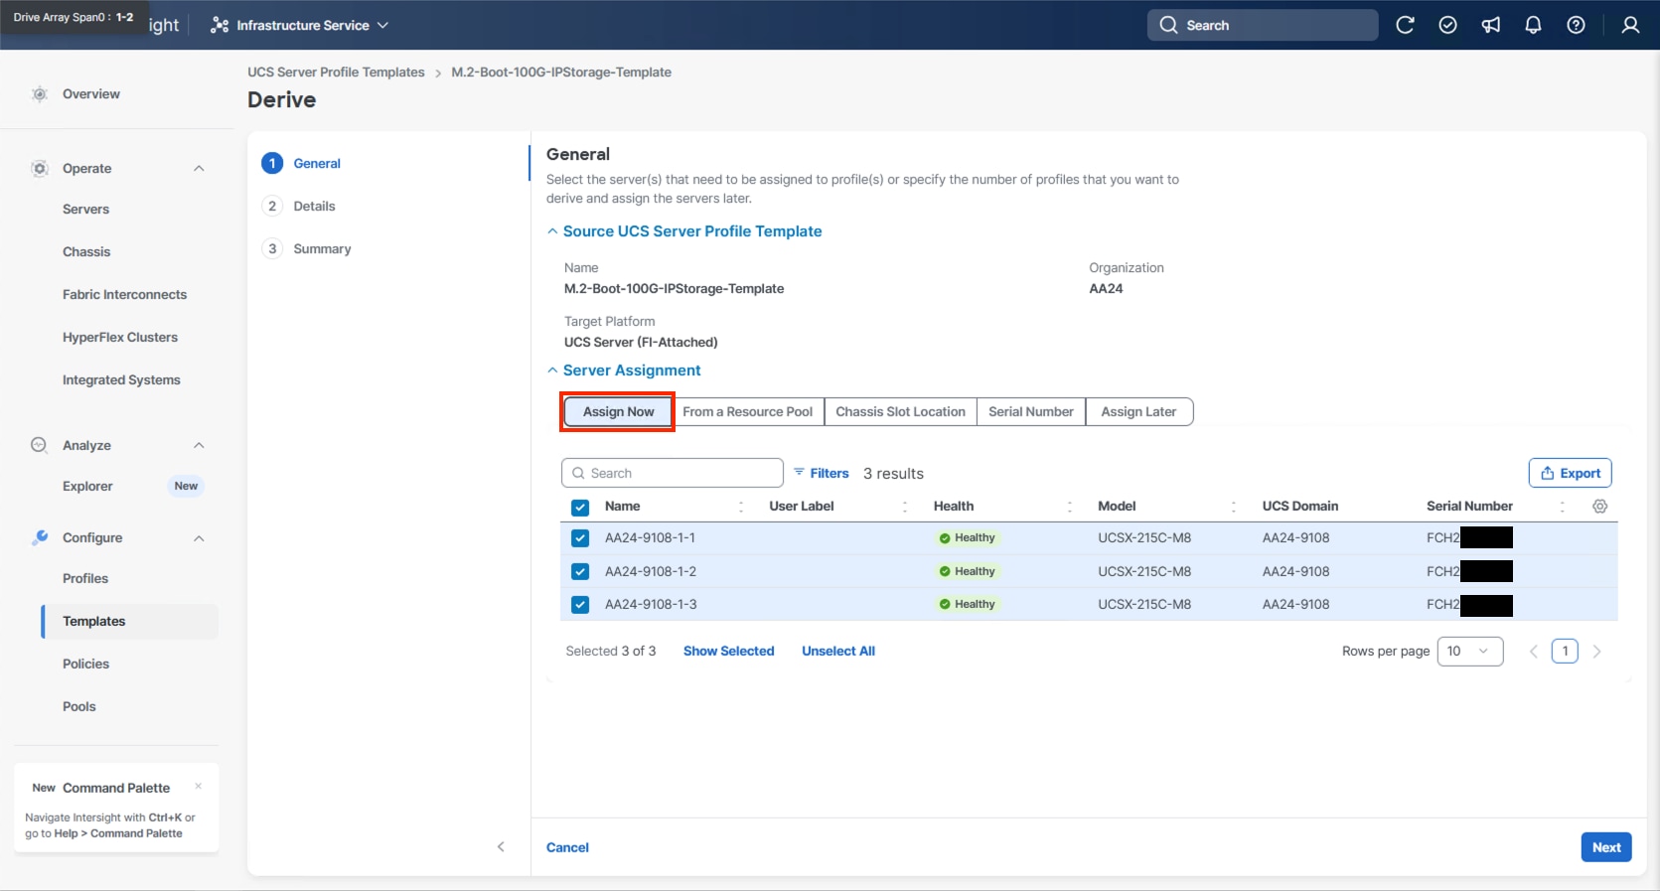
Task: Open the Infrastructure Service switcher dropdown
Action: tap(300, 25)
